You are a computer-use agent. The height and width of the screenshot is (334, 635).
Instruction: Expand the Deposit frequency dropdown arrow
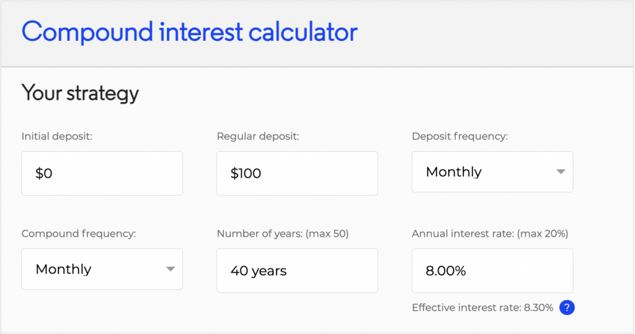(x=561, y=172)
